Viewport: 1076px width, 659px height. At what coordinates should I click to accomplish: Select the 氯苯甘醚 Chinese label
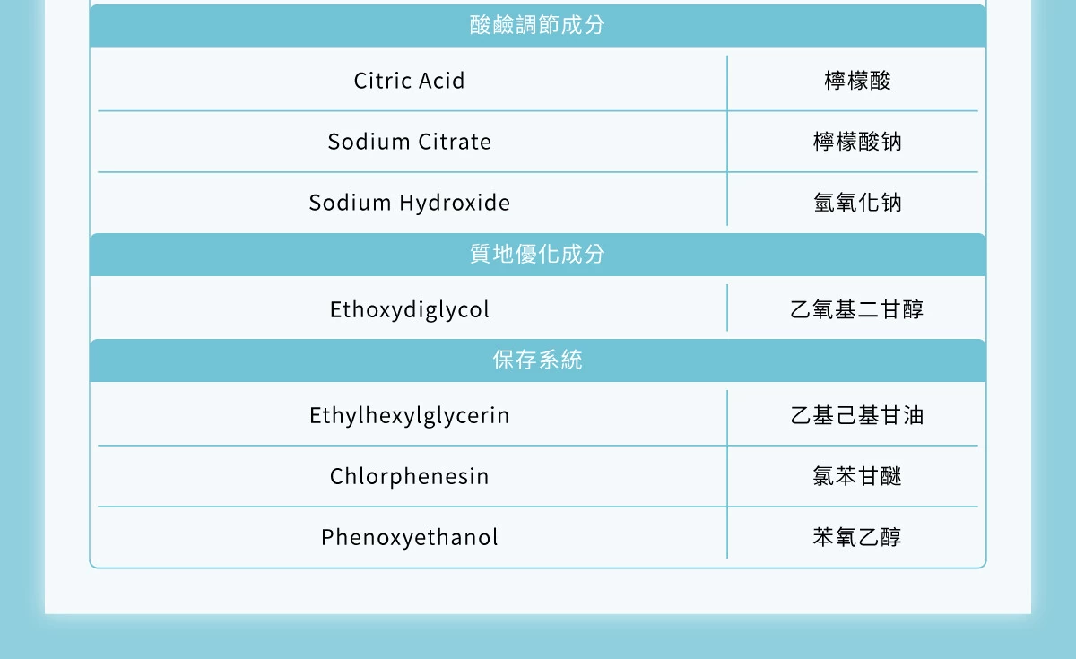pyautogui.click(x=858, y=476)
